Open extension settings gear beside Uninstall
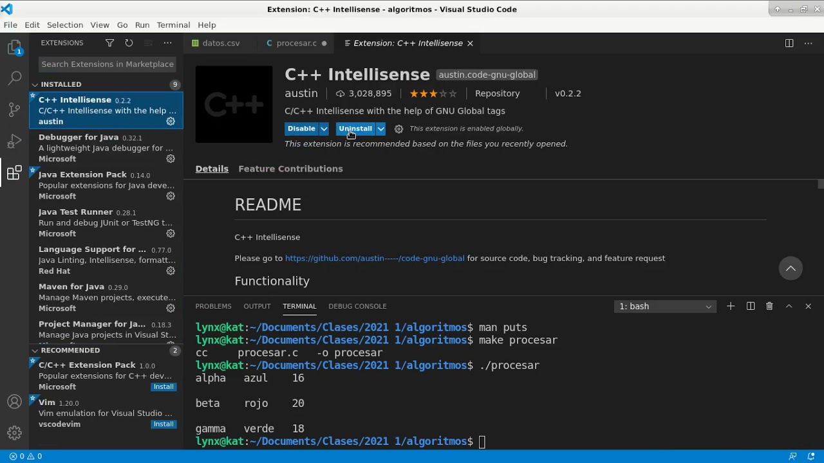This screenshot has width=824, height=463. pyautogui.click(x=398, y=129)
